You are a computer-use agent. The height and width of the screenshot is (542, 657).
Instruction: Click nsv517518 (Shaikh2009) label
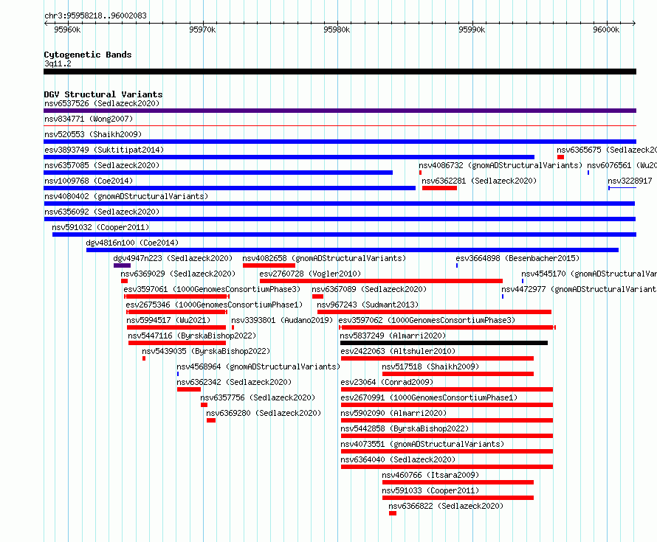pos(430,366)
